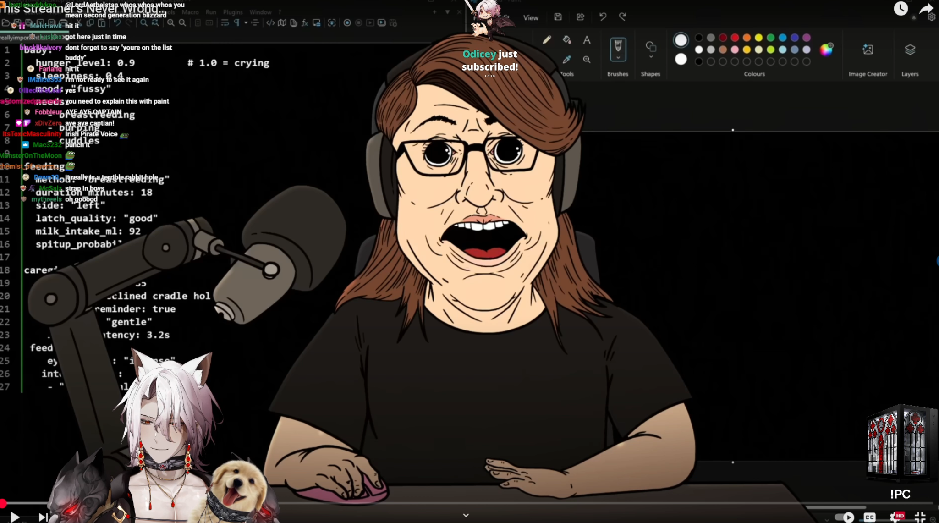Open the Image Creator in Paint
The width and height of the screenshot is (939, 523).
[868, 50]
